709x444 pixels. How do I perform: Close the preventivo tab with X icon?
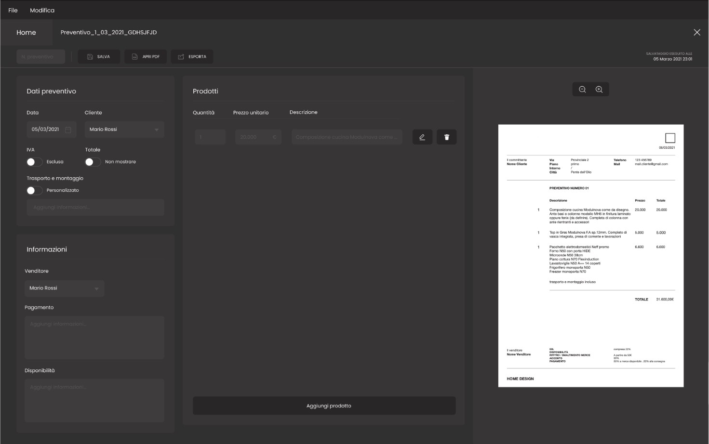pyautogui.click(x=697, y=32)
